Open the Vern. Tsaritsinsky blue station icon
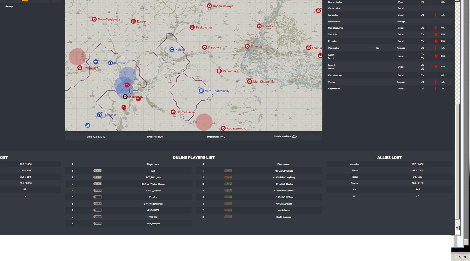The width and height of the screenshot is (470, 261). (201, 91)
